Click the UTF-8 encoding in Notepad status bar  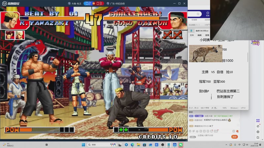[x=243, y=108]
